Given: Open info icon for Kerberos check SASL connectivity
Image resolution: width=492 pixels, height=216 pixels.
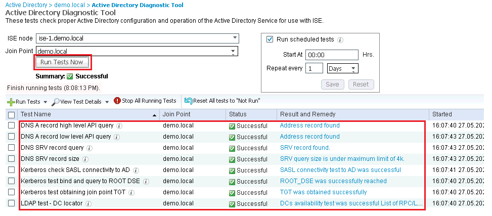Looking at the screenshot, I should (x=136, y=170).
